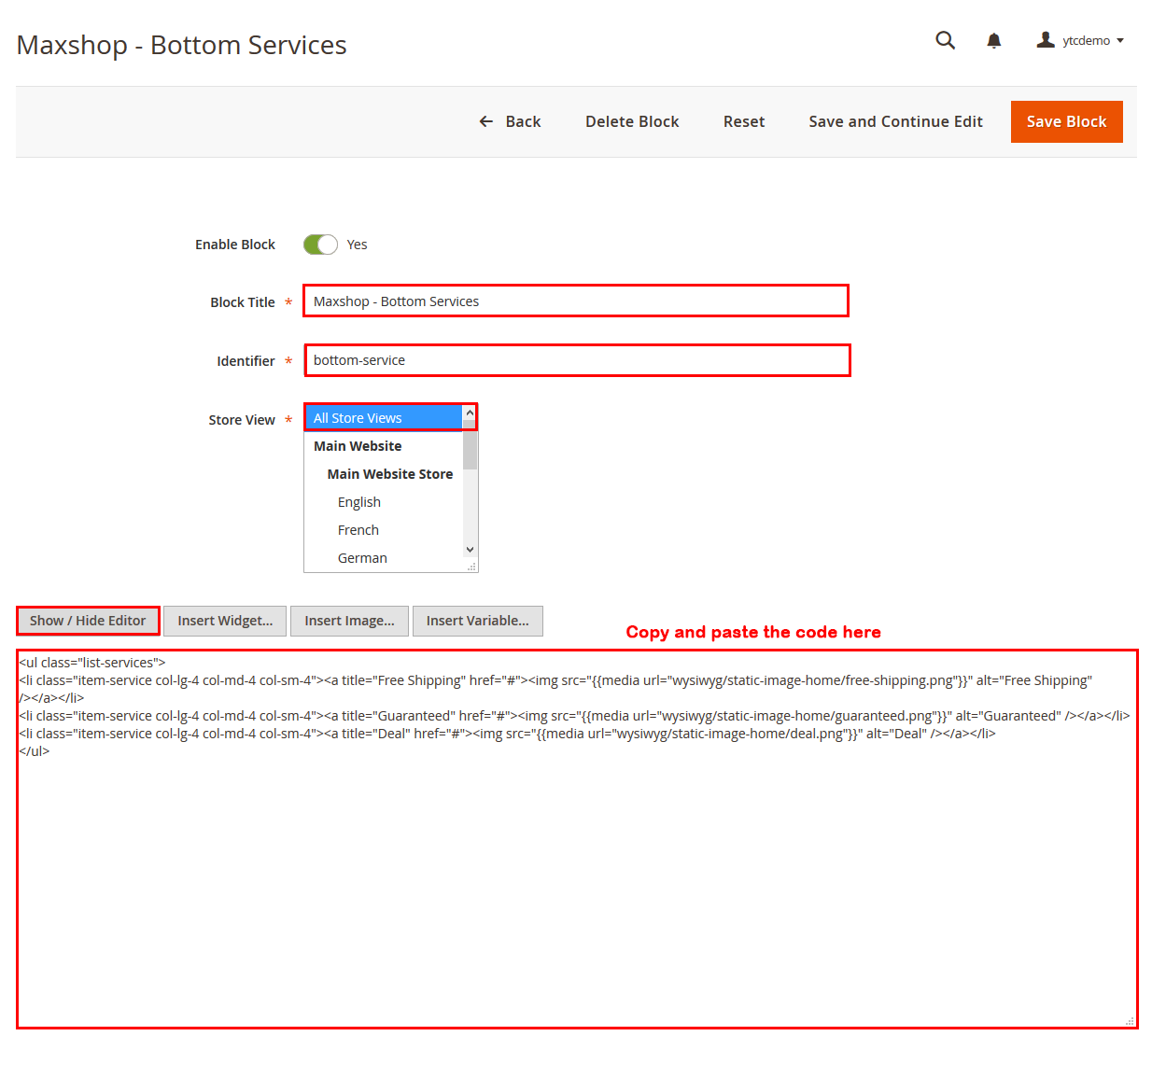Click the orange Save Block button
The height and width of the screenshot is (1078, 1152).
[1066, 121]
